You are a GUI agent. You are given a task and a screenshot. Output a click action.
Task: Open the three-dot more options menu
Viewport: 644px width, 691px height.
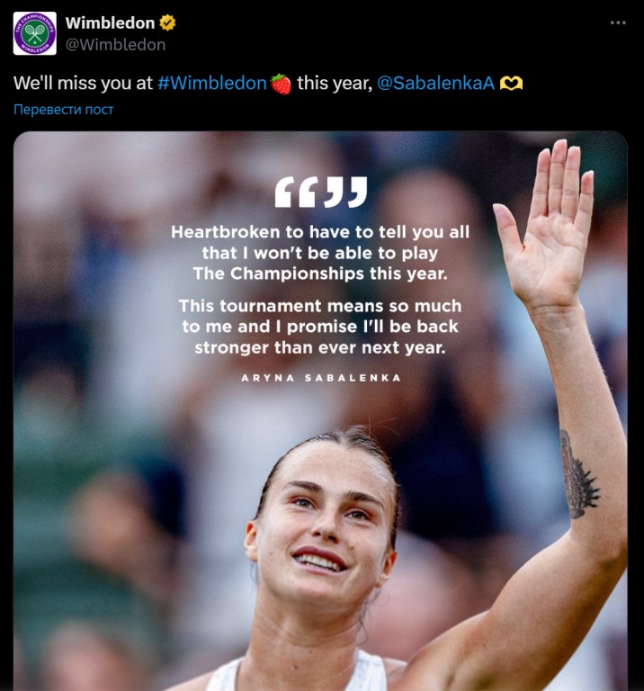point(618,22)
